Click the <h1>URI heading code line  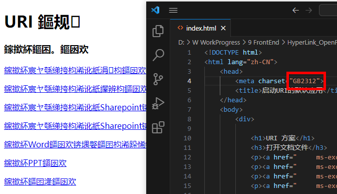click(x=282, y=138)
